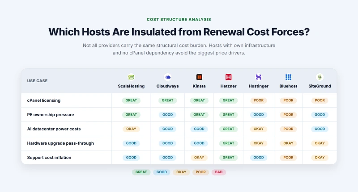Click the COST STRUCTURE ANALYSIS heading tag

click(179, 20)
